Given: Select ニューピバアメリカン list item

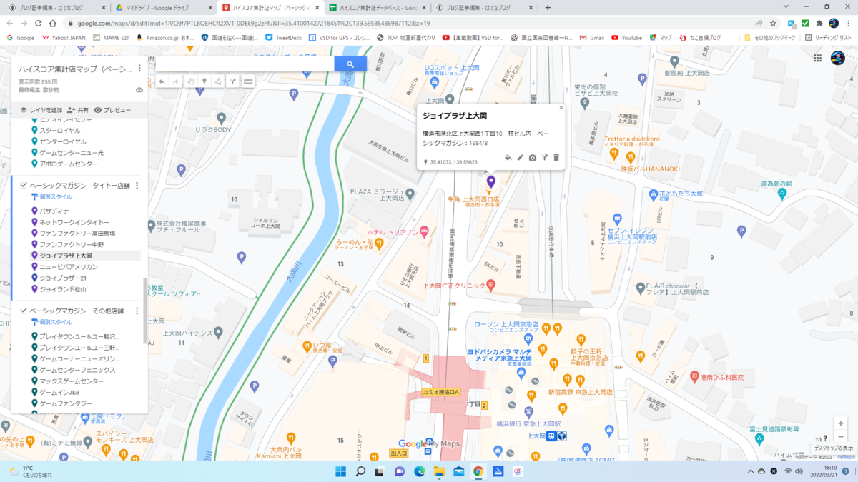Looking at the screenshot, I should tap(69, 267).
